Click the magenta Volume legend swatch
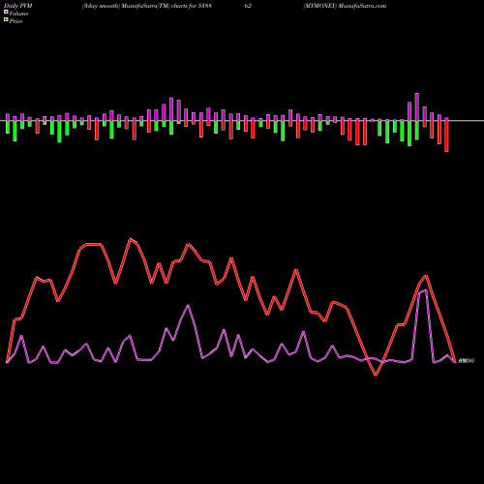 click(x=6, y=12)
